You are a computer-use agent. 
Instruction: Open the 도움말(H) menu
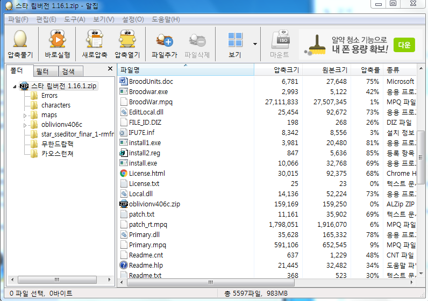click(166, 20)
